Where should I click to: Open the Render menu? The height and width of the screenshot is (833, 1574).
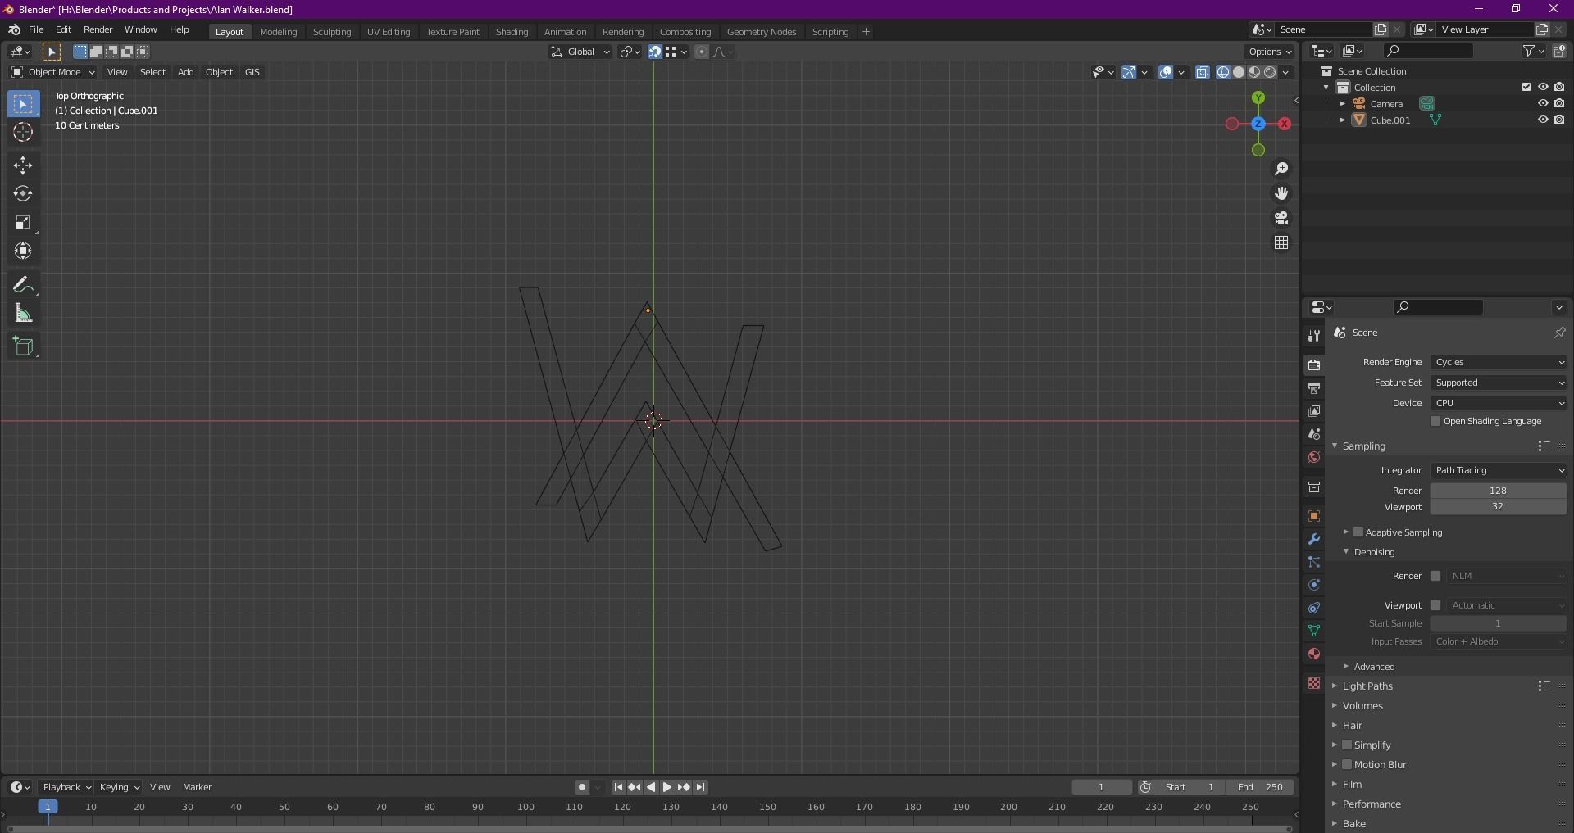click(x=98, y=29)
